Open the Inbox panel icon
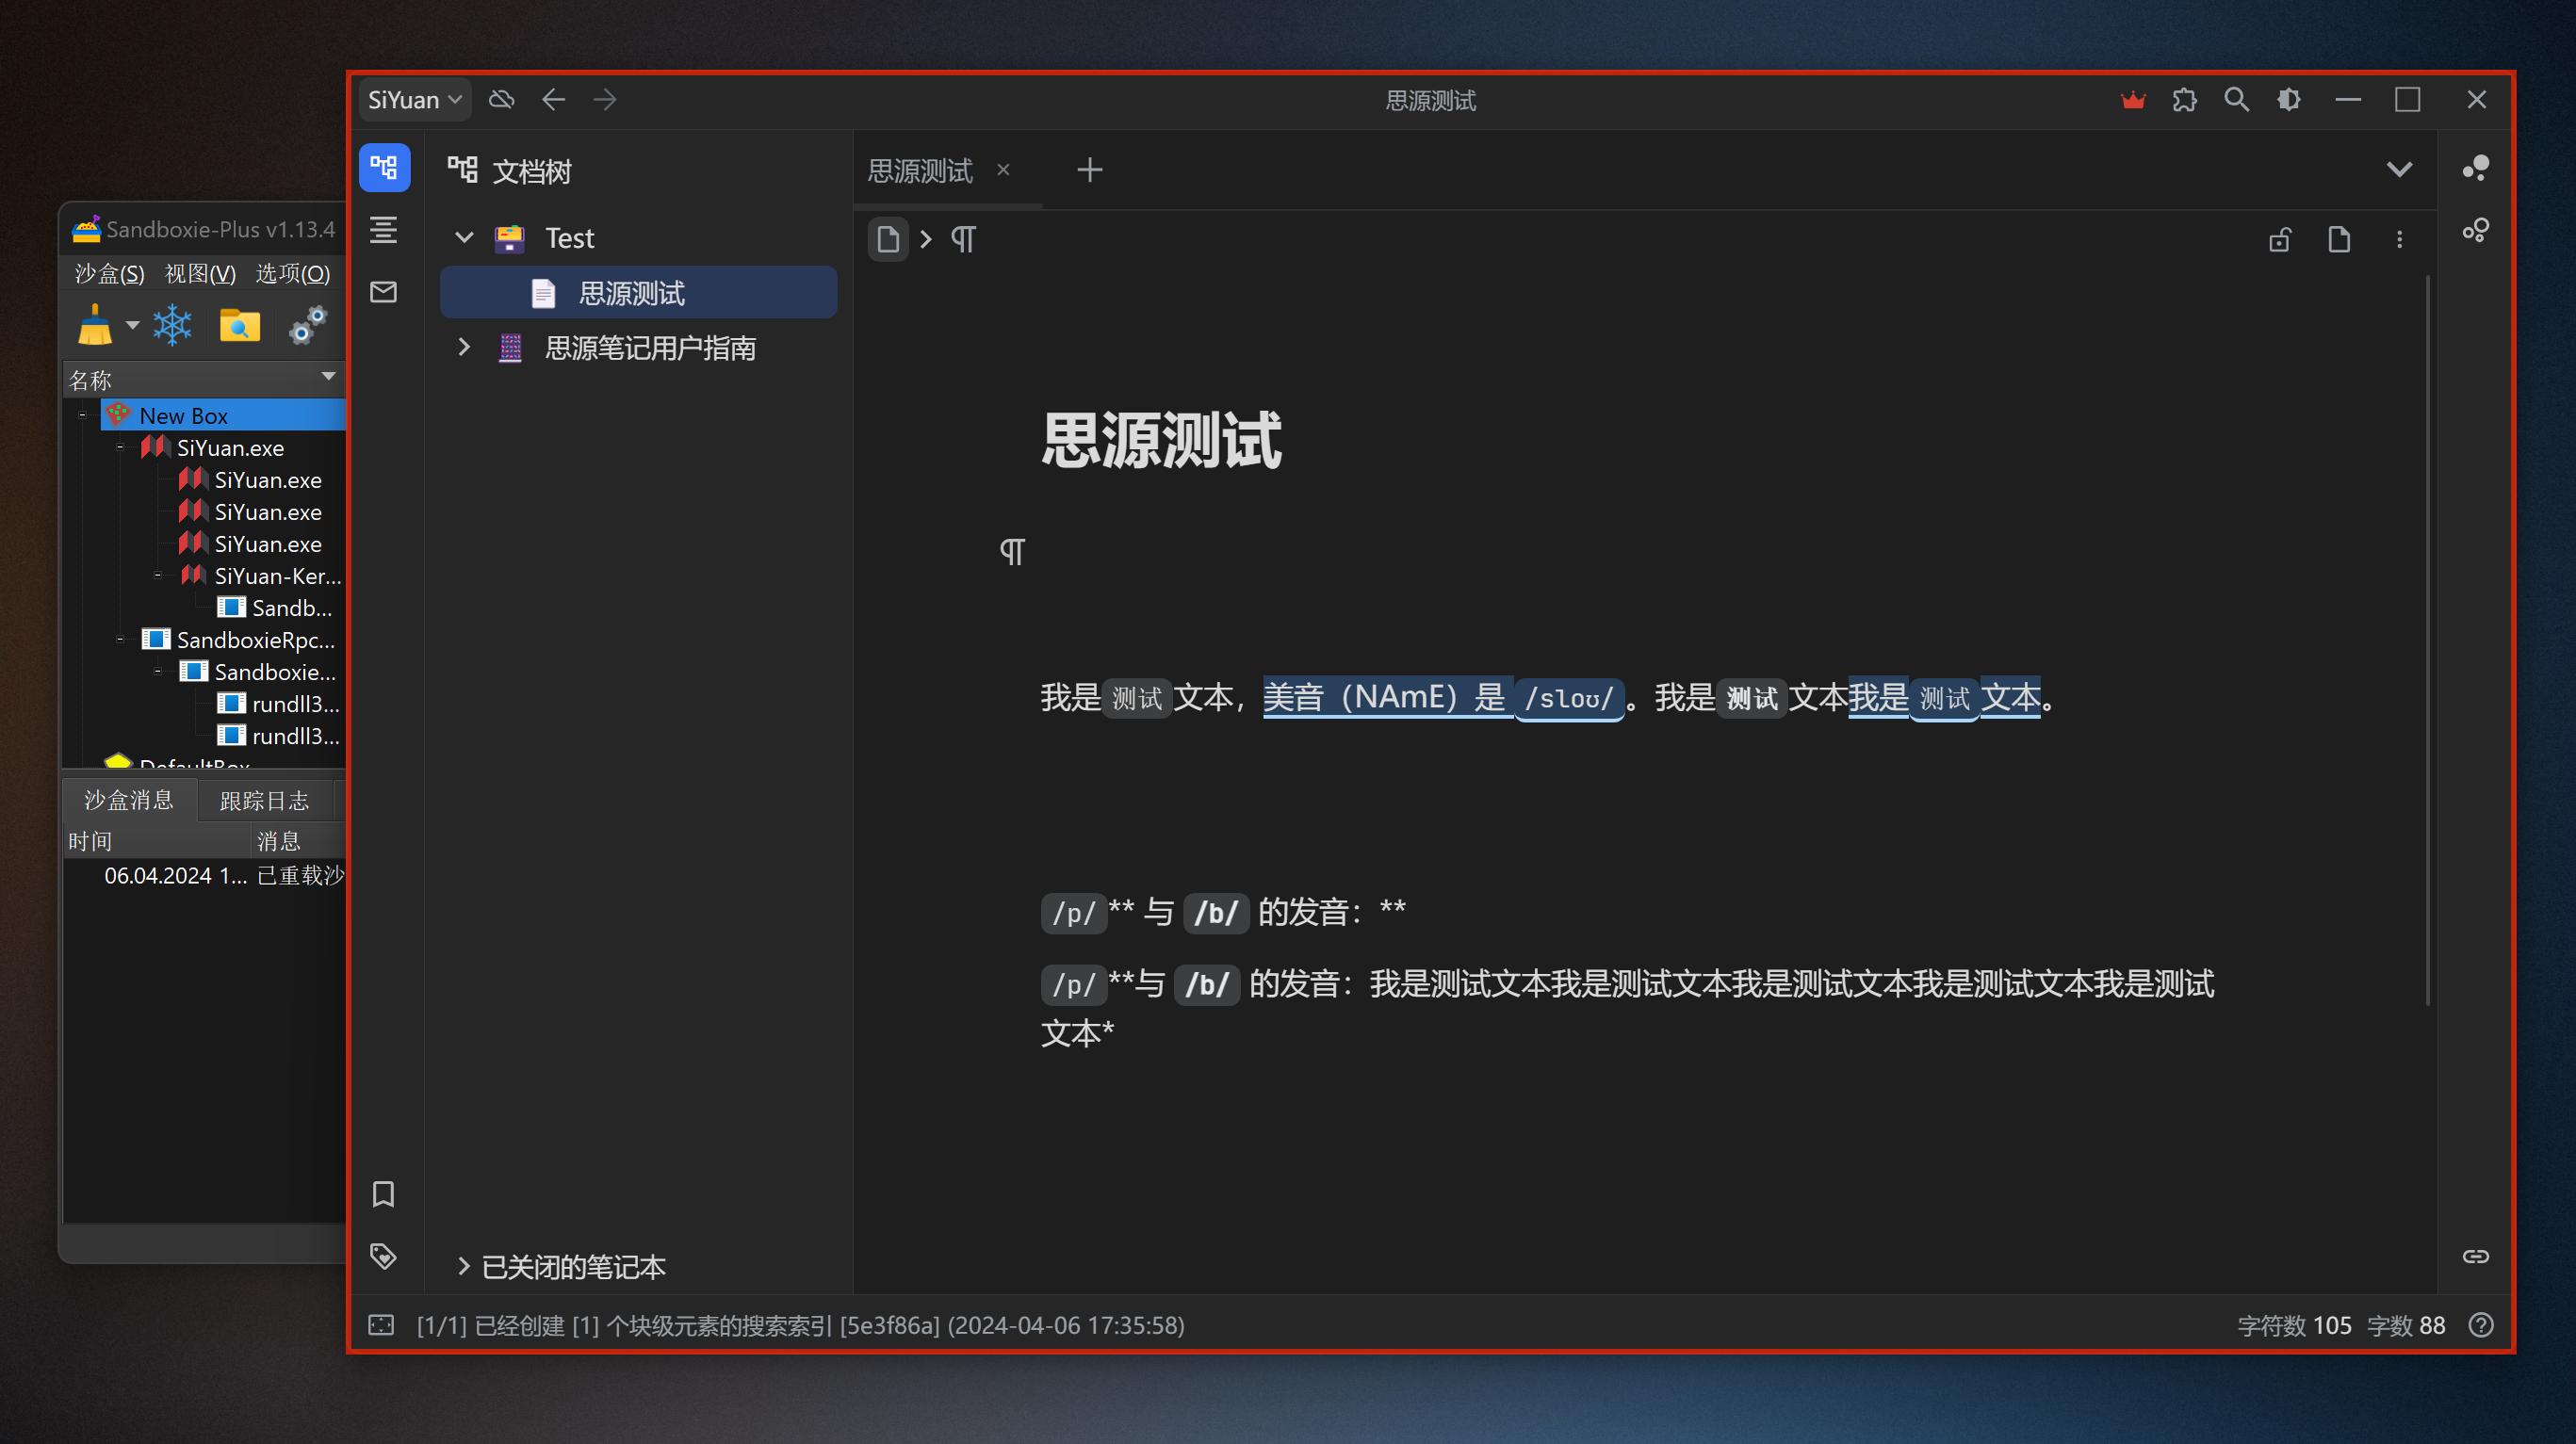Viewport: 2576px width, 1444px height. (383, 292)
